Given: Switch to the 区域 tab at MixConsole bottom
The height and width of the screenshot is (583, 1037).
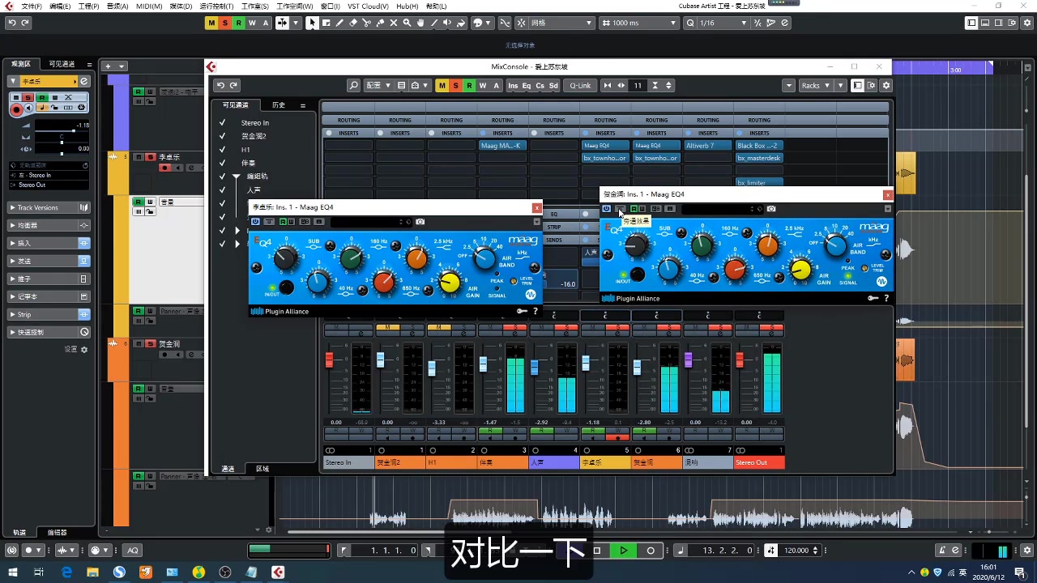Looking at the screenshot, I should click(x=262, y=469).
